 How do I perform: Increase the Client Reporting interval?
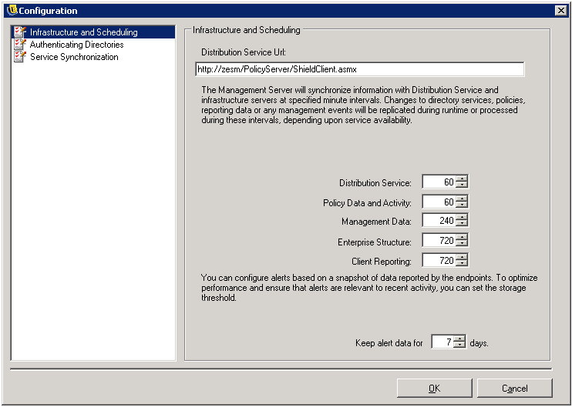tap(462, 257)
